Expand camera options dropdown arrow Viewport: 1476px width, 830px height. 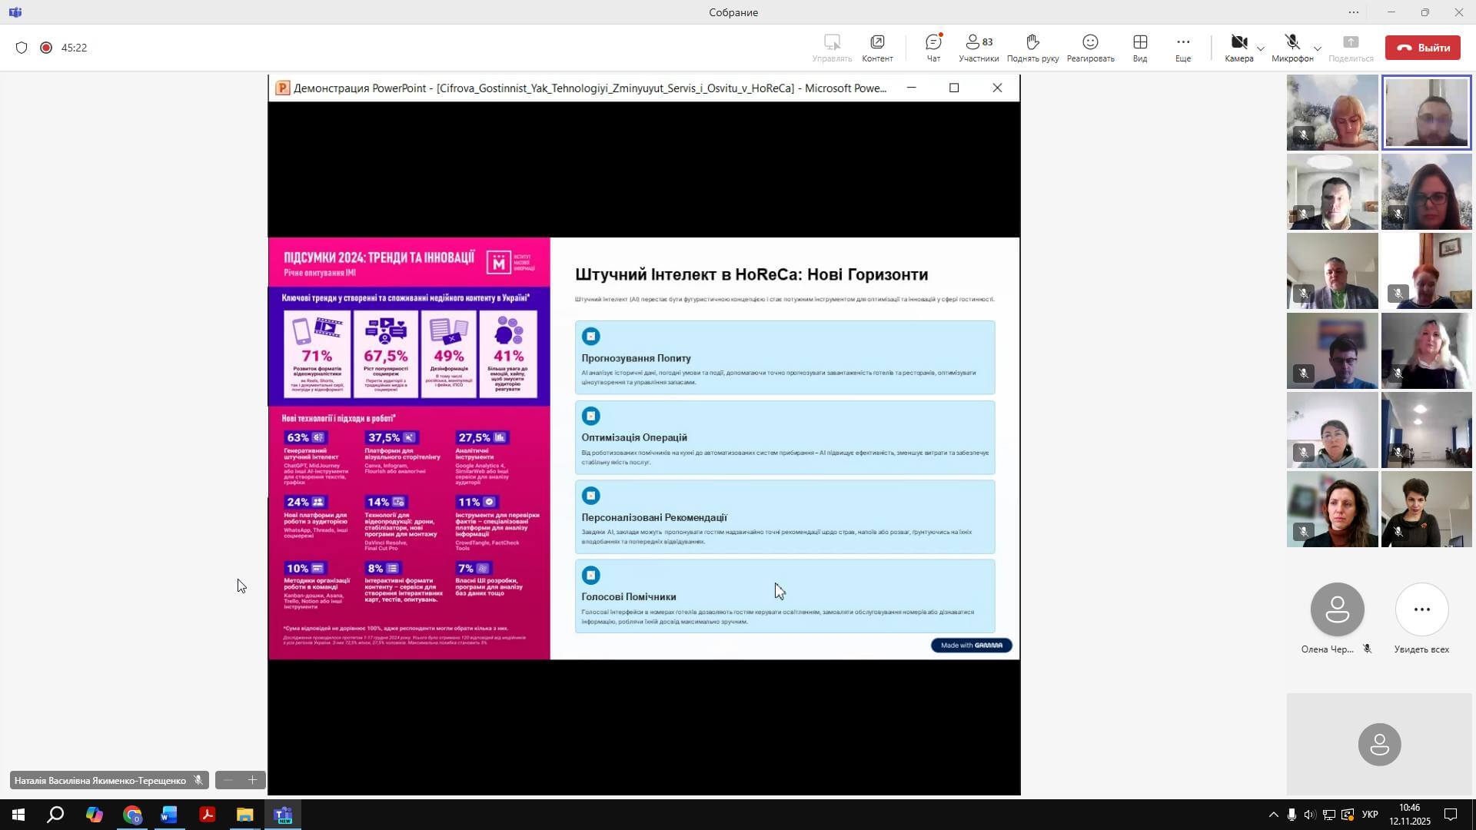pos(1260,49)
